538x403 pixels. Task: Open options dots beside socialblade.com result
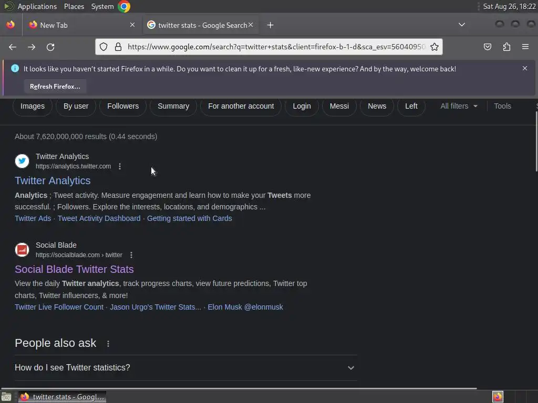tap(131, 255)
